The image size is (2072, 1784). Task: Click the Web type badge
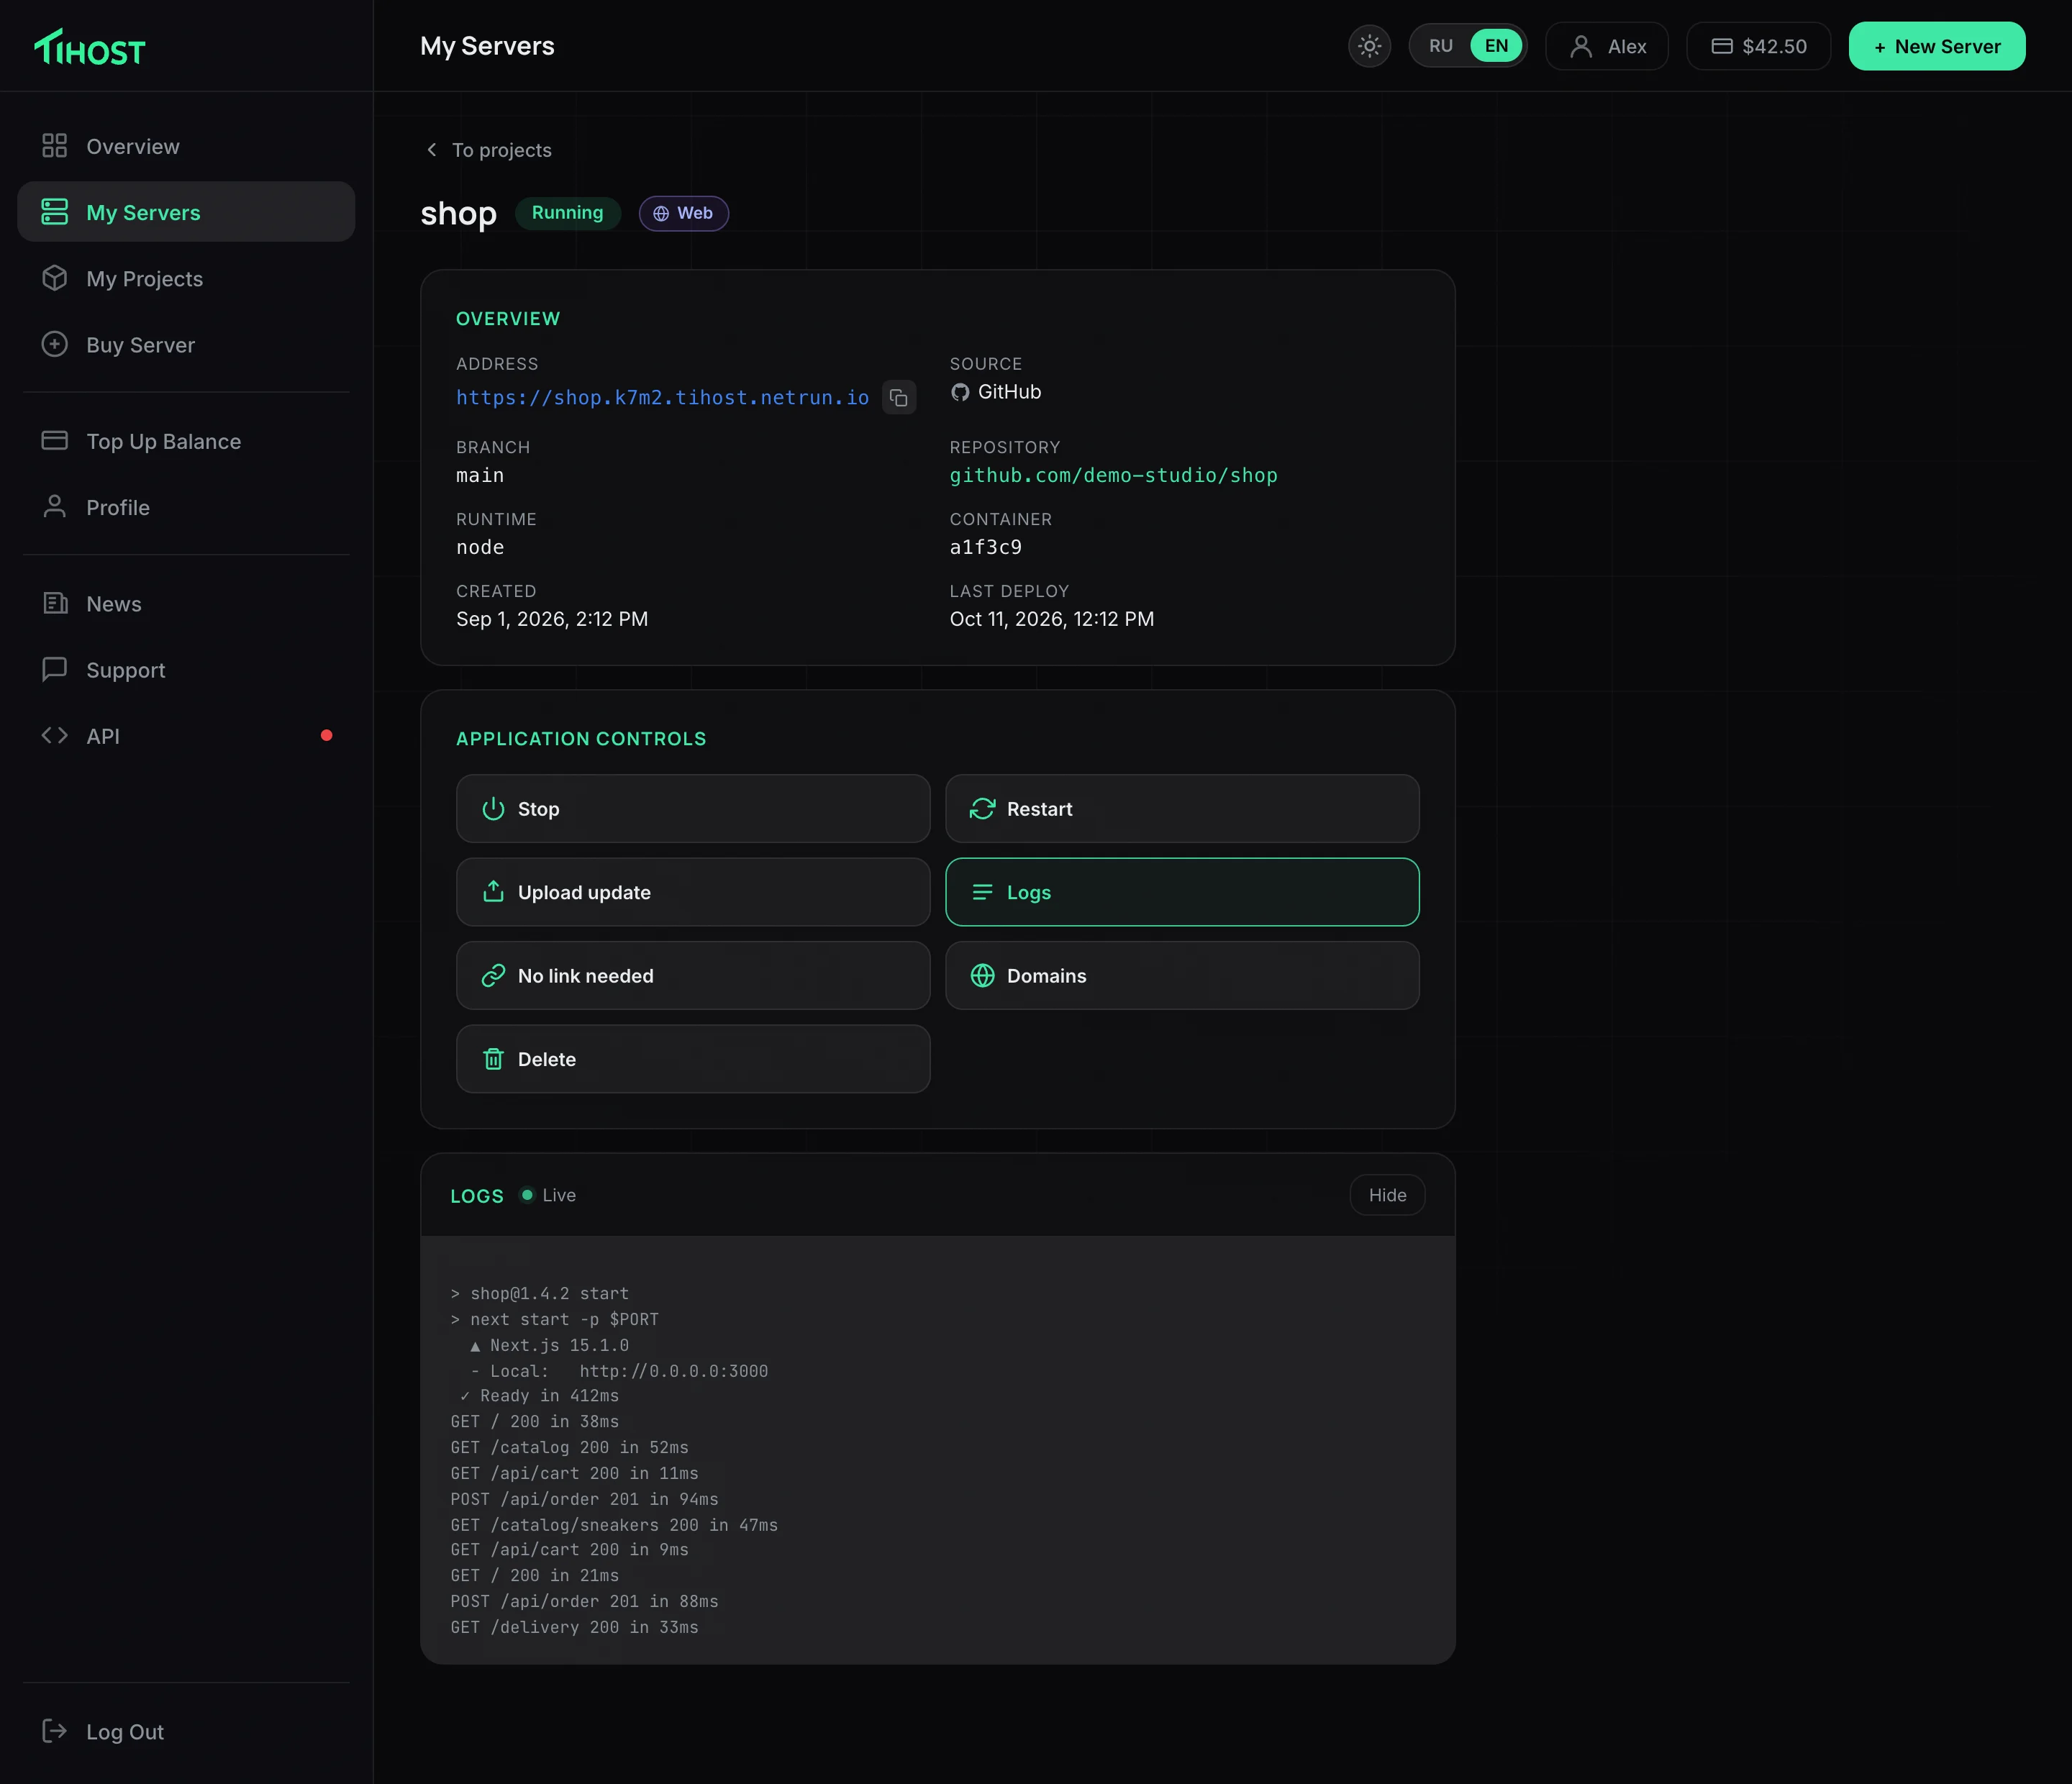click(684, 213)
